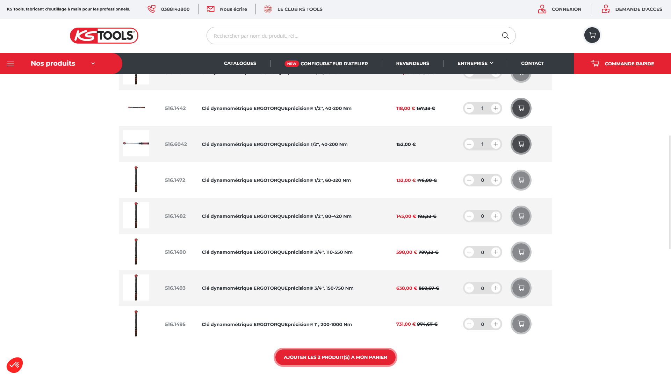Add item 516.1493 to cart
Viewport: 671px width, 377px height.
[521, 288]
